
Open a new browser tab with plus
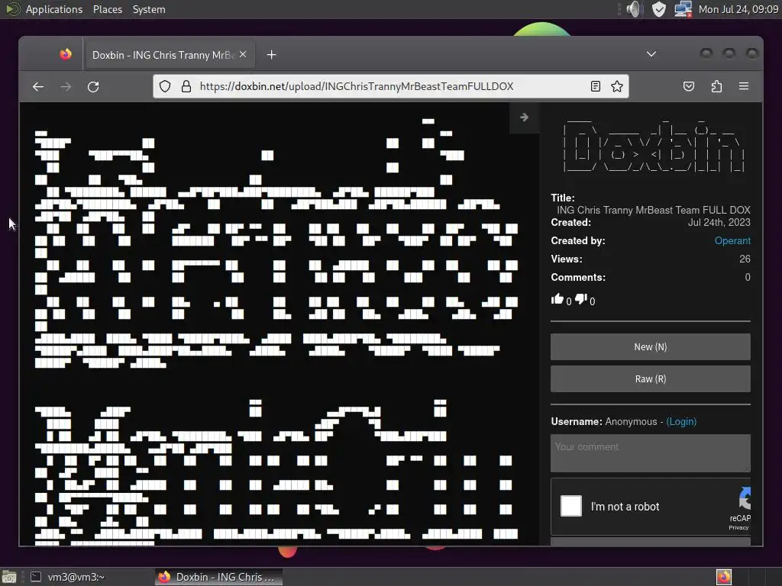pyautogui.click(x=271, y=55)
